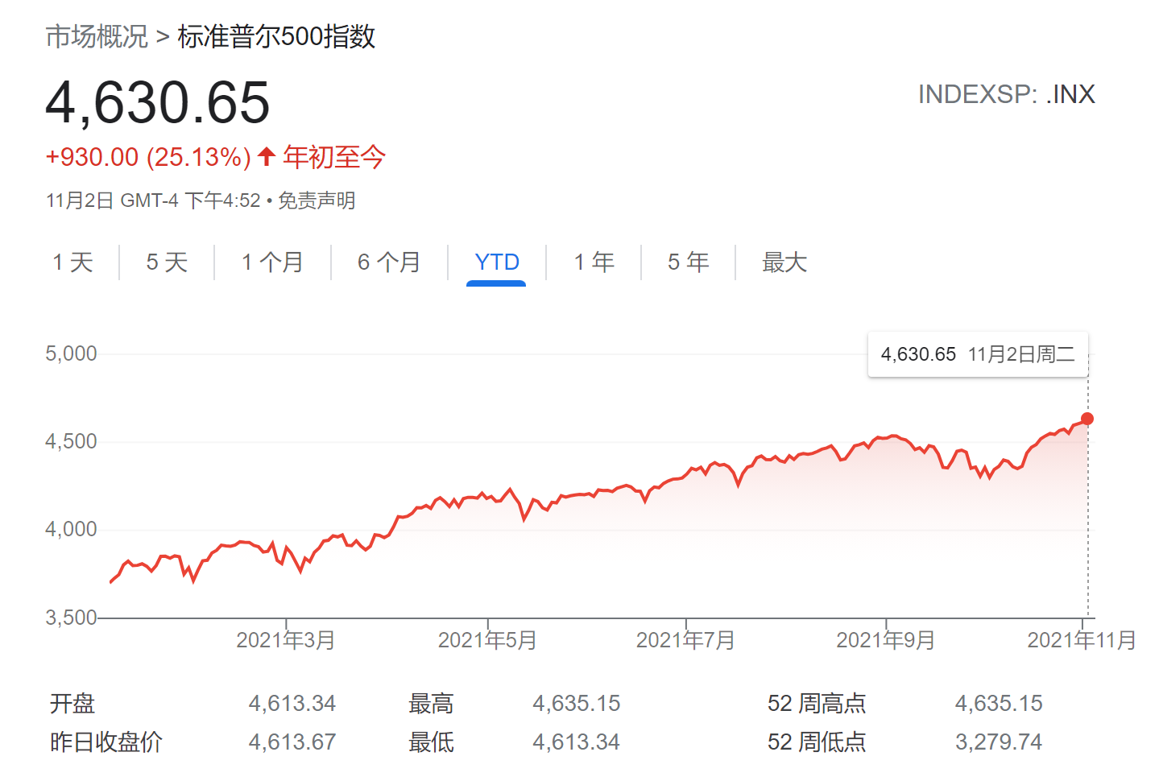Switch to the "1年" chart view

coord(594,262)
